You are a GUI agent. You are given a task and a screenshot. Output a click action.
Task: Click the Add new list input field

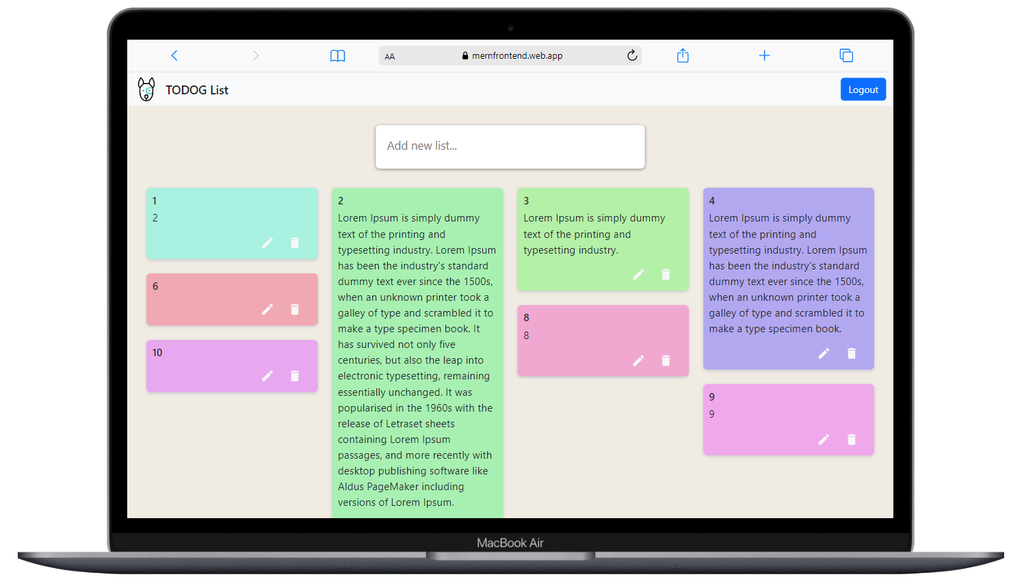pos(510,146)
